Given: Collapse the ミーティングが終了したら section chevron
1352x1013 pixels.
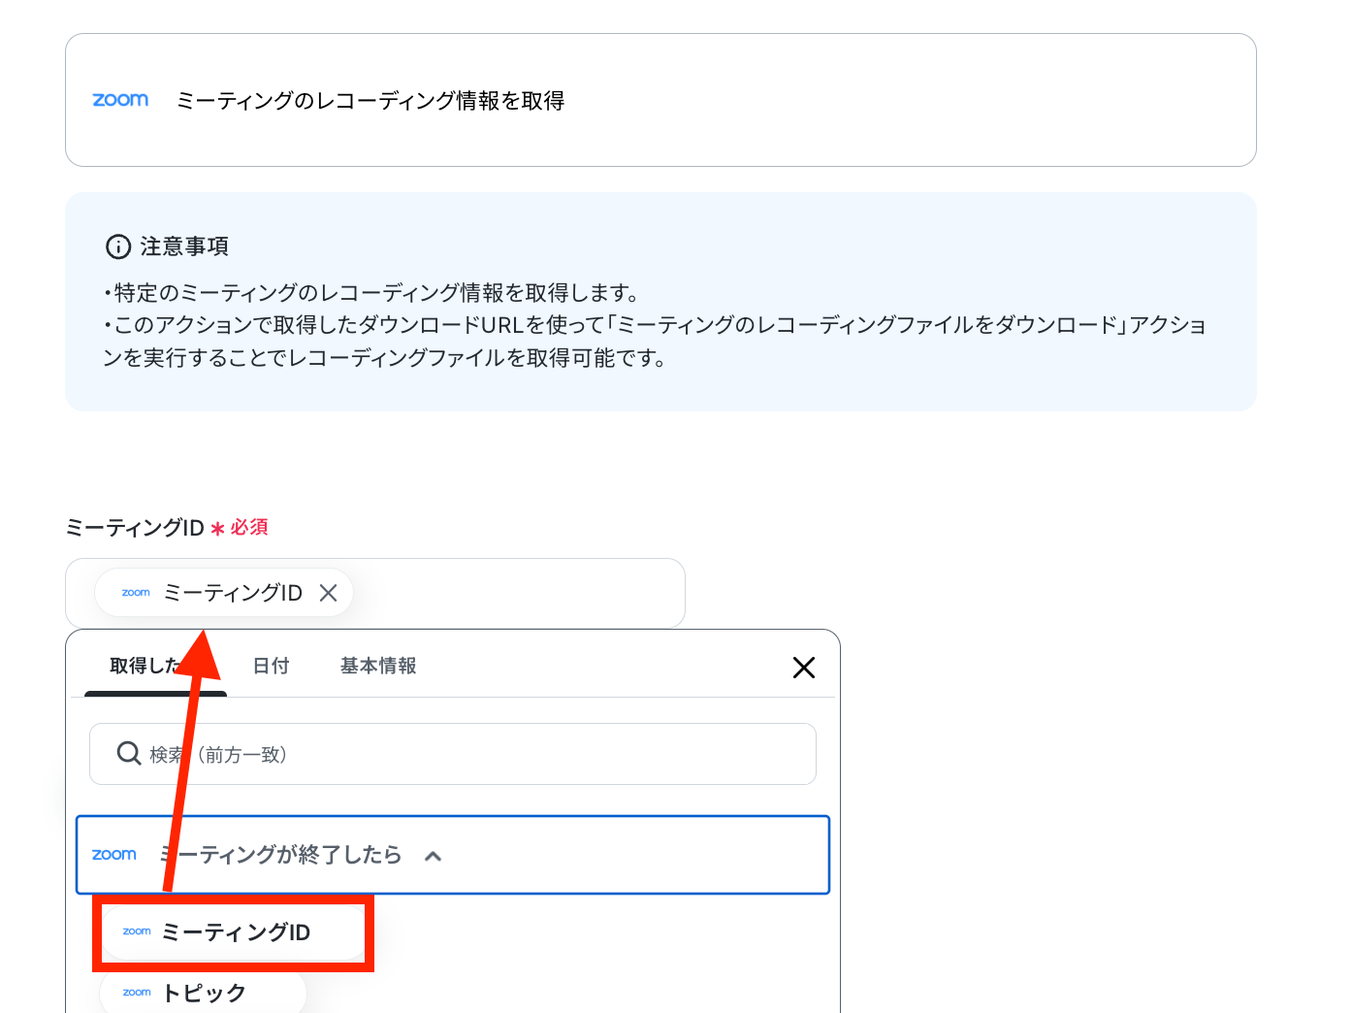Looking at the screenshot, I should pos(434,856).
